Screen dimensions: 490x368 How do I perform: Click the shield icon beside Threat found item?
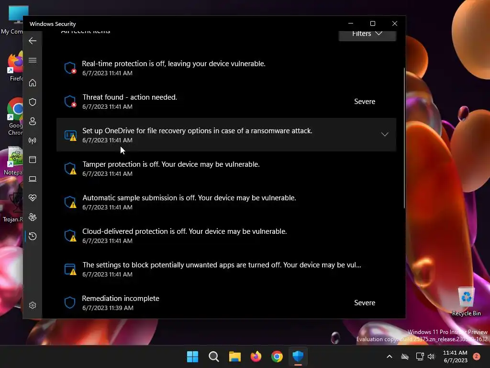pos(70,102)
